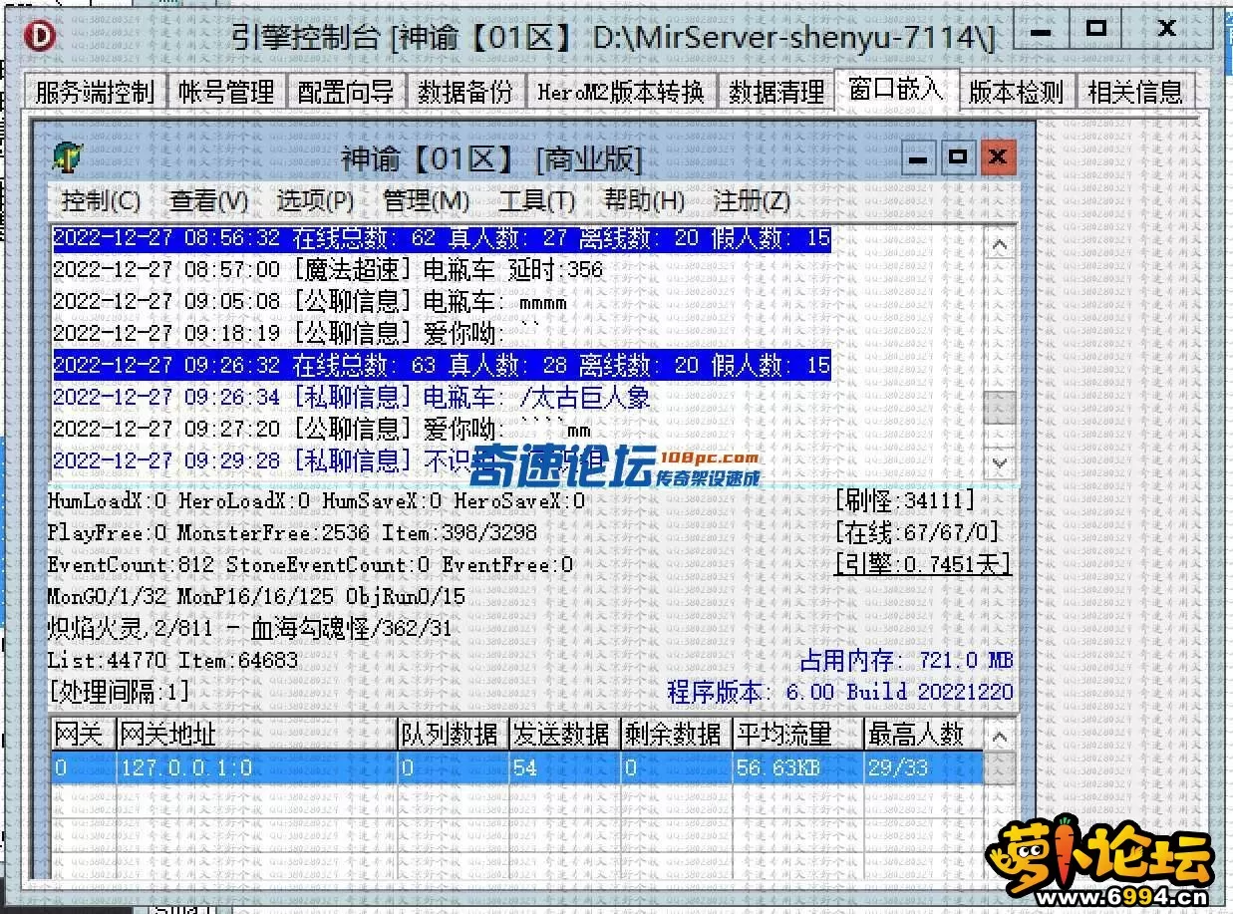This screenshot has width=1233, height=914.
Task: Click the gateway table scrollbar up arrow
Action: (x=1001, y=736)
